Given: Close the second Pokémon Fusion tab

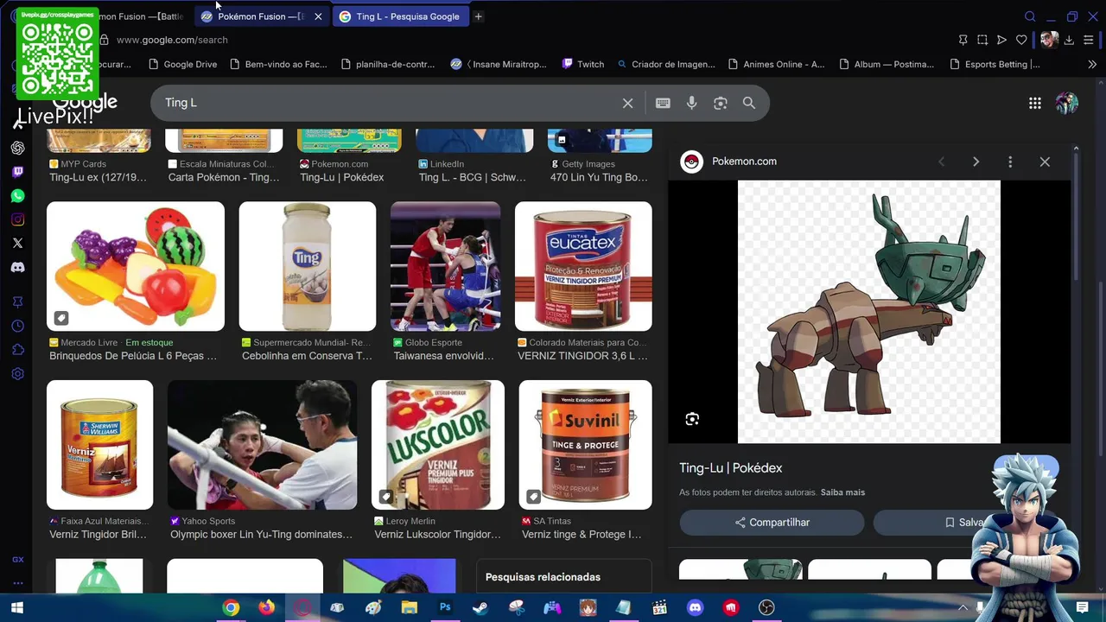Looking at the screenshot, I should [x=318, y=16].
